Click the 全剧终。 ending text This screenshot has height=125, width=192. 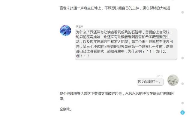pos(66,109)
